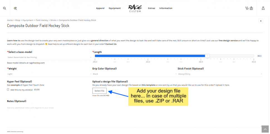
Task: Click the Length slider handle
Action: pyautogui.click(x=207, y=56)
